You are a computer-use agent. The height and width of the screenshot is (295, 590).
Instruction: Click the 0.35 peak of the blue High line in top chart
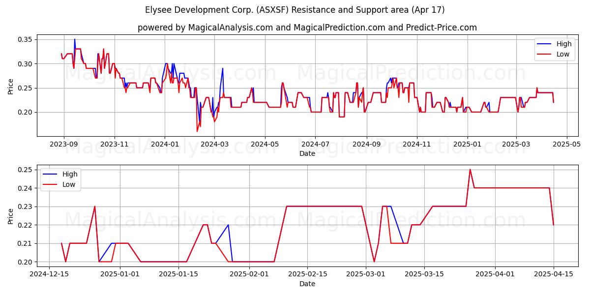pyautogui.click(x=75, y=39)
